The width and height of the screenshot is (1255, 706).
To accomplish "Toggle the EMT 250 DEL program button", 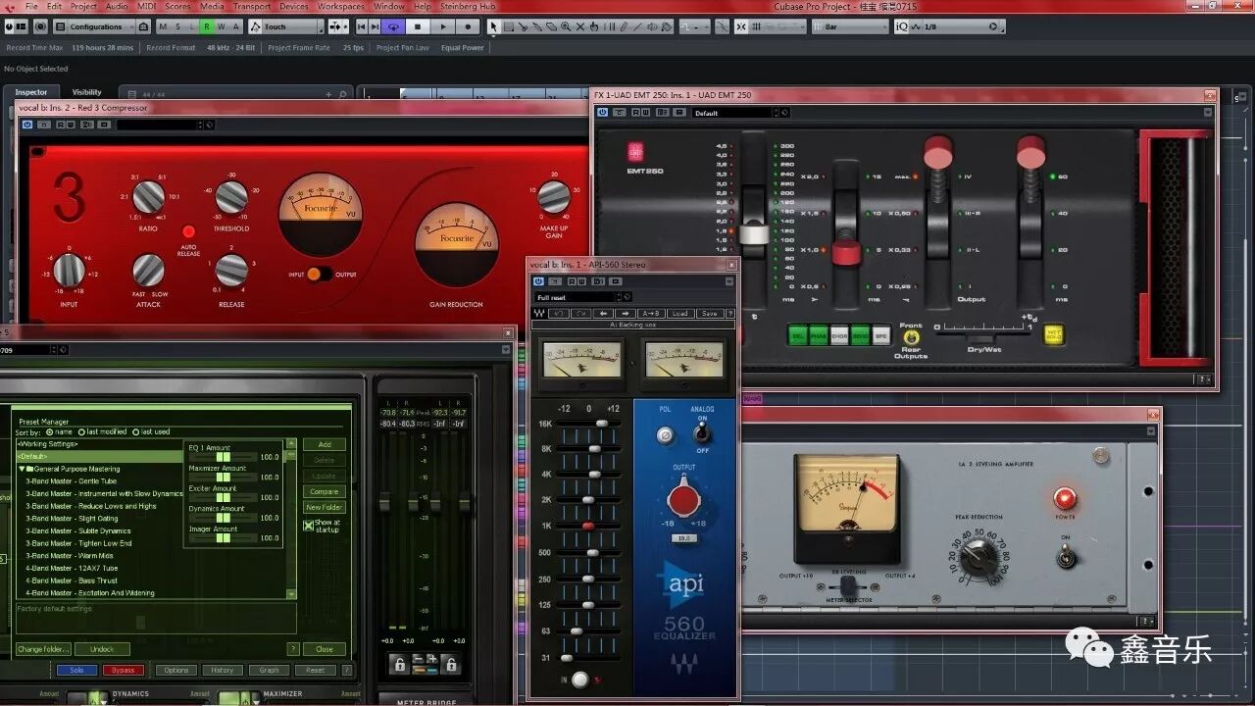I will [x=798, y=335].
